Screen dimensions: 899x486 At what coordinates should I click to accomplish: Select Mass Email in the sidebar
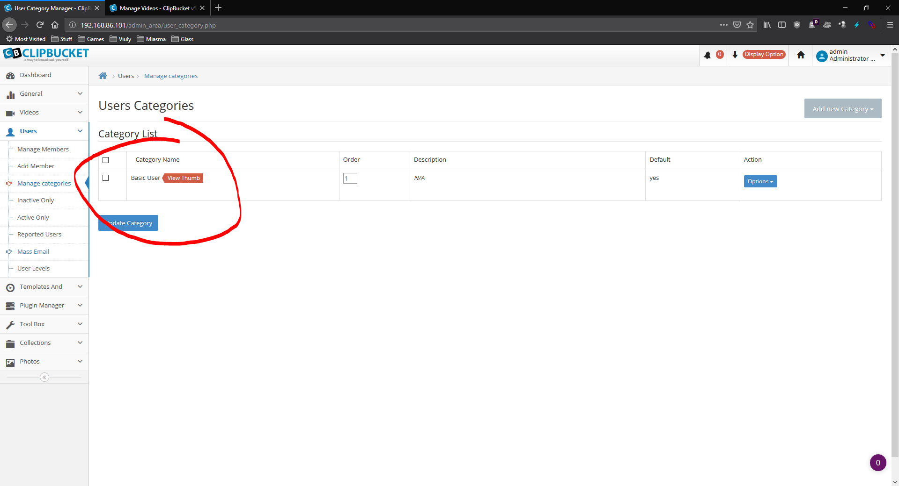tap(32, 251)
